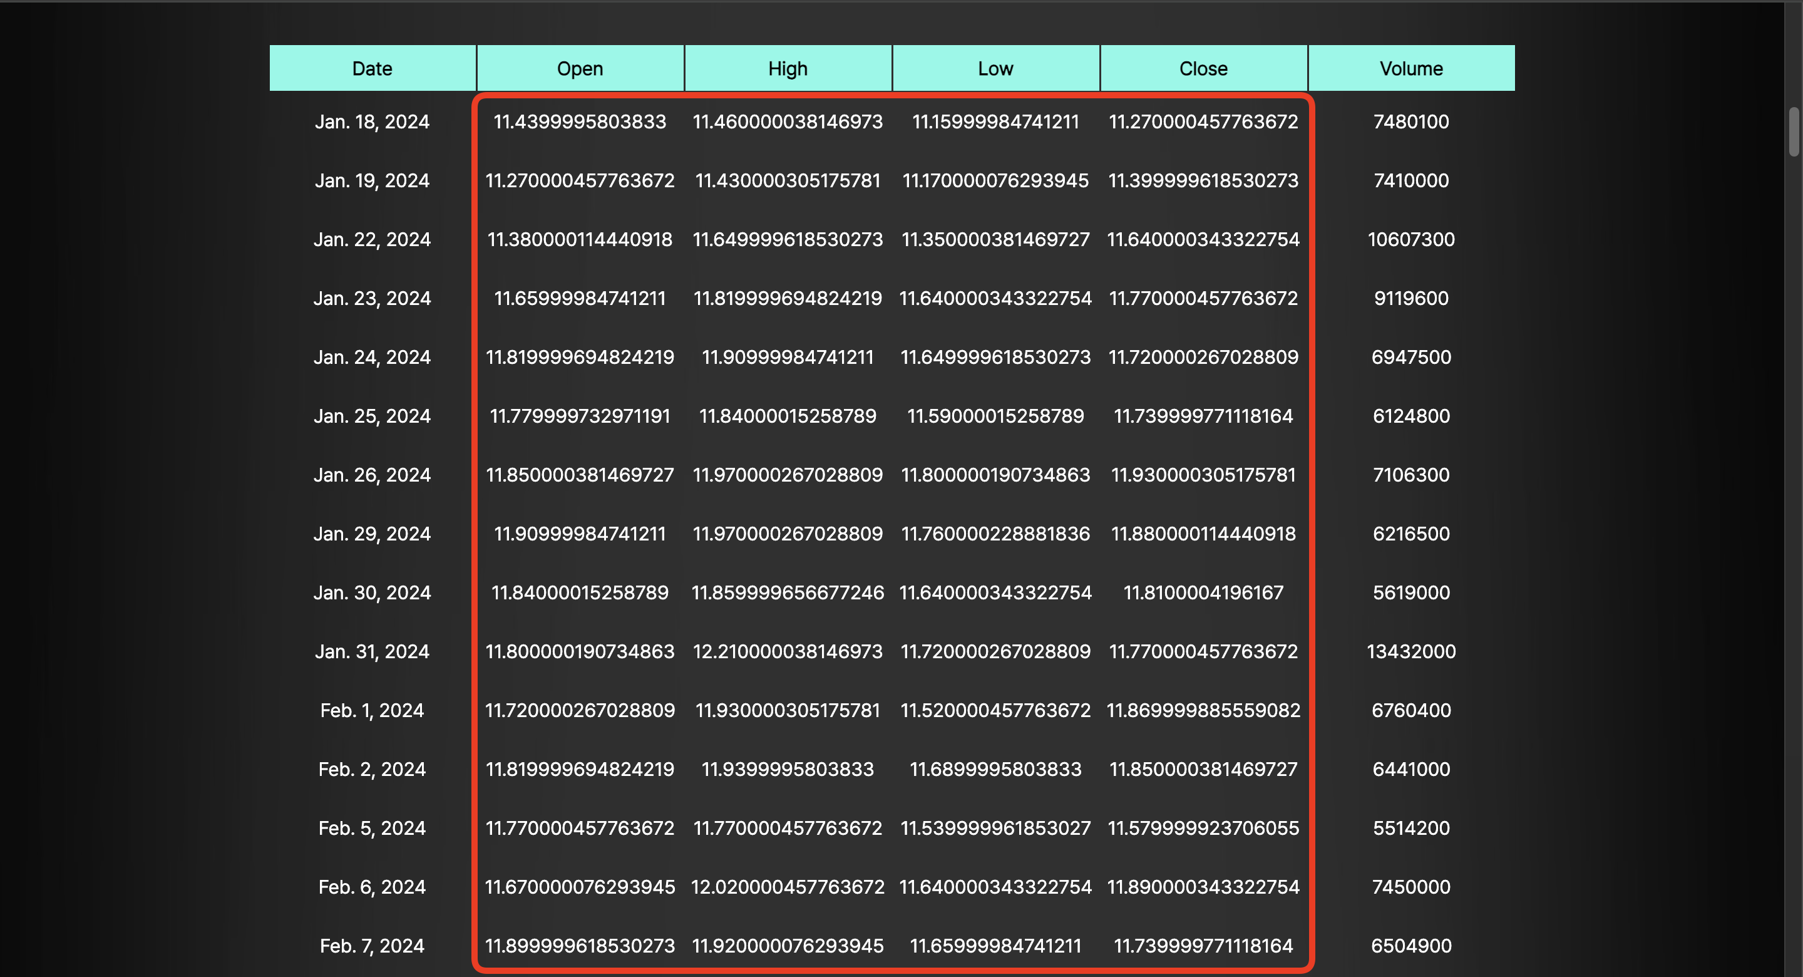The width and height of the screenshot is (1803, 977).
Task: Click high value 11.859999656677246
Action: pos(788,592)
